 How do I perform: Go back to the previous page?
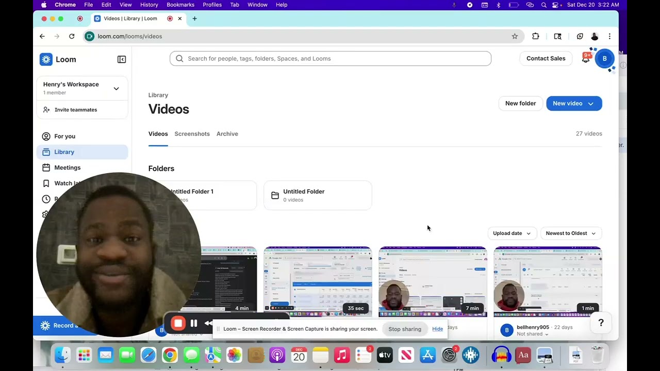42,36
